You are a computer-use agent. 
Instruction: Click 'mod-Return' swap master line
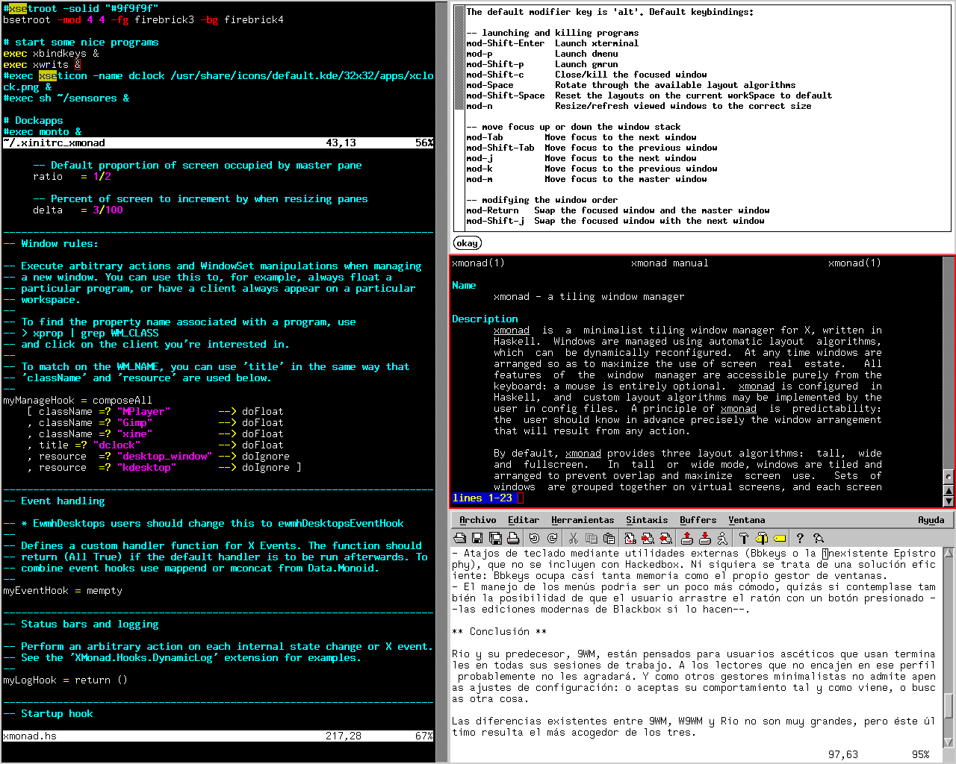pos(618,210)
